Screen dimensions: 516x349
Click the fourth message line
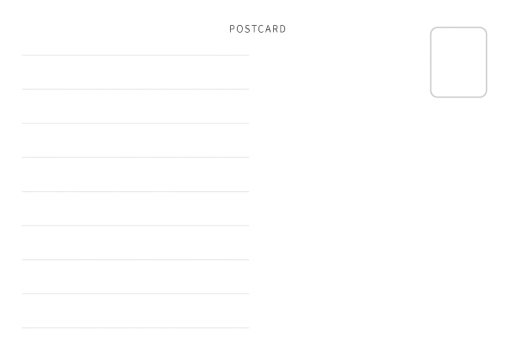[135, 158]
